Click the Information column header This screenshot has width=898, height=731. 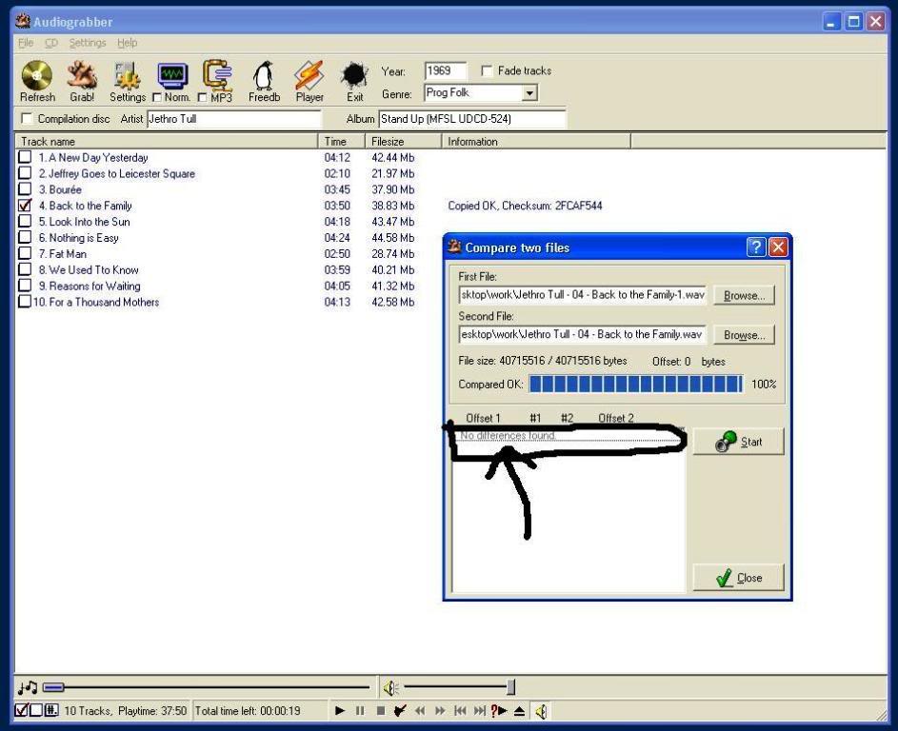tap(536, 142)
